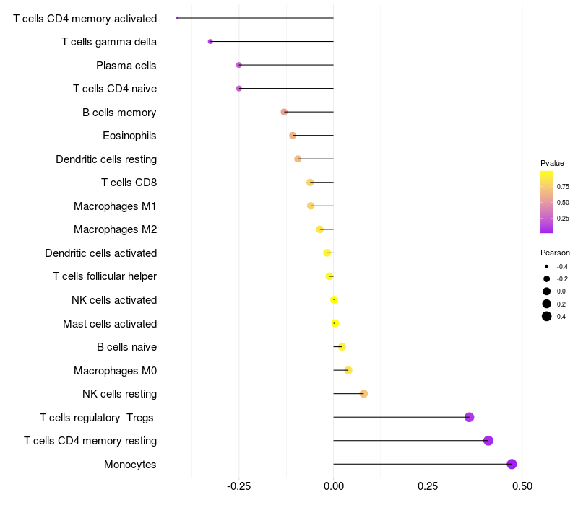
Task: Click the NK cells resting data point
Action: click(363, 394)
